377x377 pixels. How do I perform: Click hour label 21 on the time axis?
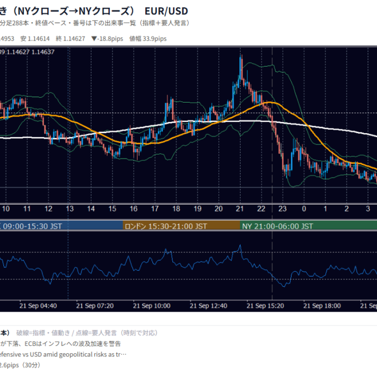240,208
